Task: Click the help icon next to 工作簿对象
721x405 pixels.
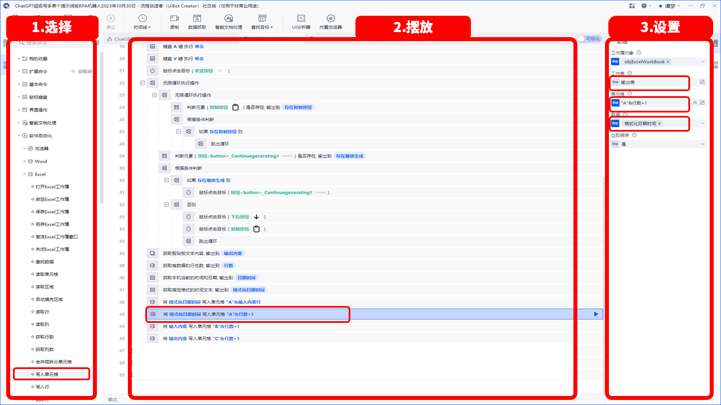Action: tap(639, 52)
